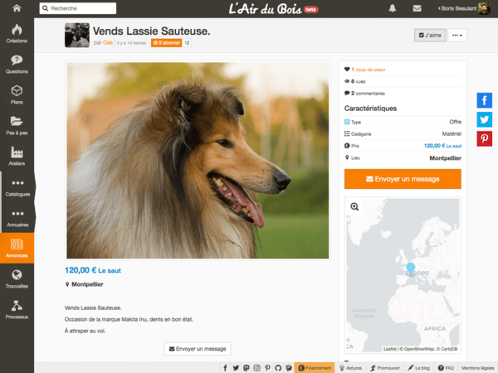Toggle the J'aime like button
The image size is (498, 373).
click(x=430, y=36)
